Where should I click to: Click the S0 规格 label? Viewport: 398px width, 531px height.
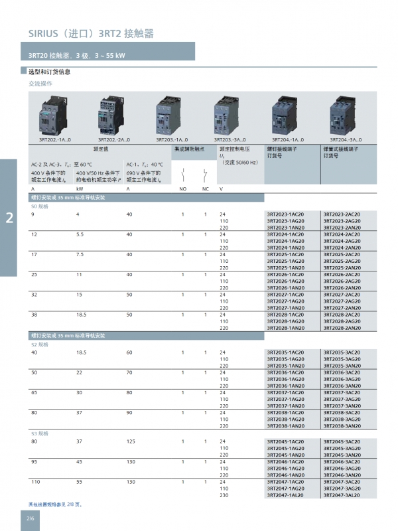tap(40, 206)
